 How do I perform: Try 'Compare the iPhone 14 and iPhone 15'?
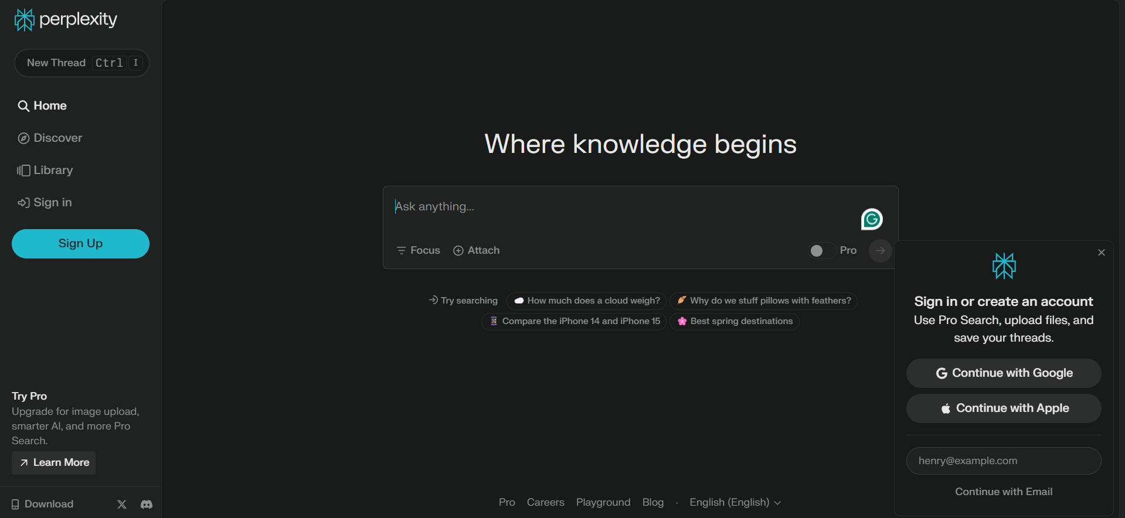[x=574, y=321]
